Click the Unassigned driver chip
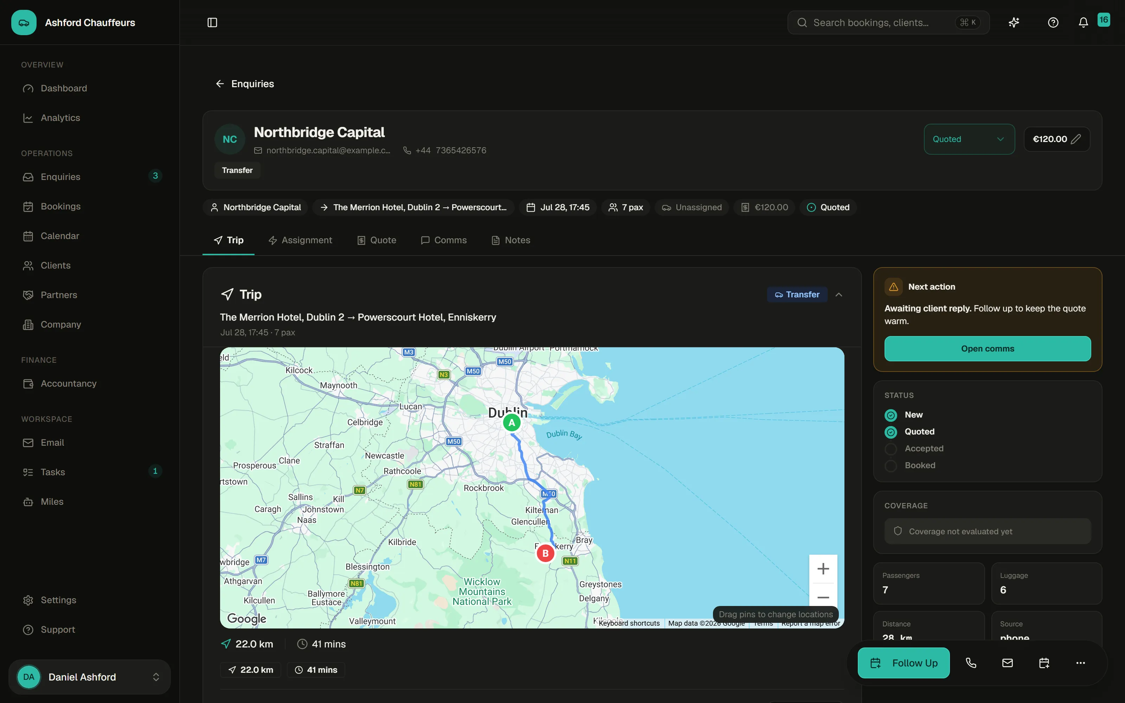Image resolution: width=1125 pixels, height=703 pixels. coord(691,207)
